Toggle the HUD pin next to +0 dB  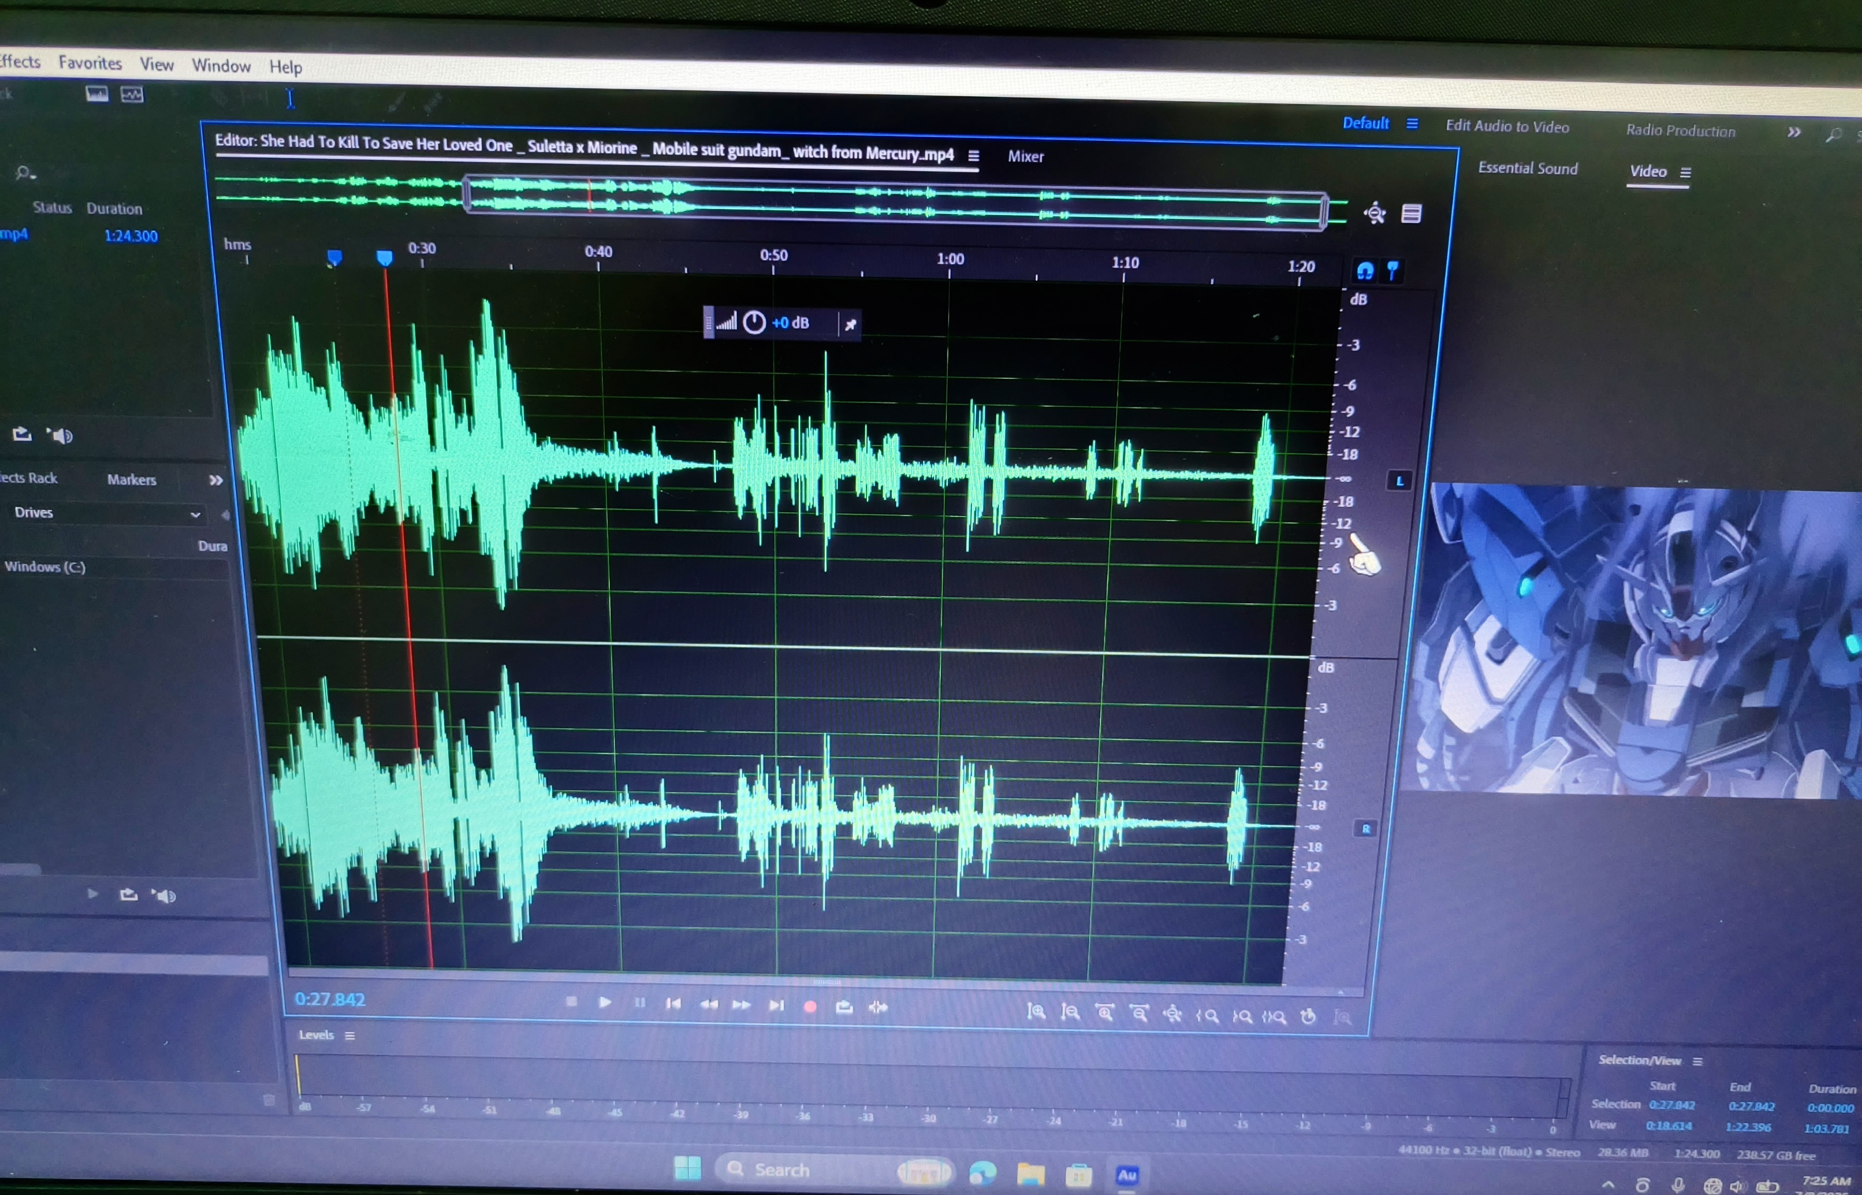pyautogui.click(x=851, y=325)
